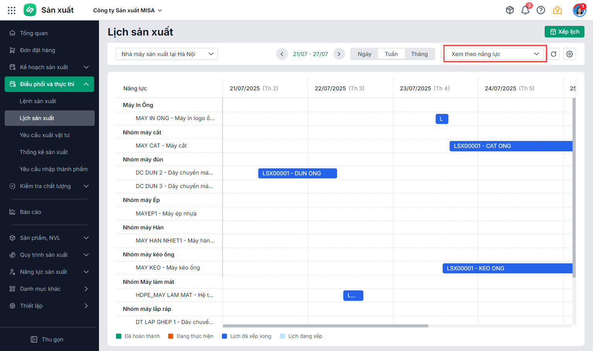Switch view to Tuần
593x351 pixels.
391,54
